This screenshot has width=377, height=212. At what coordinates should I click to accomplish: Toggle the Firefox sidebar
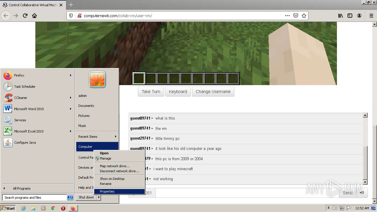pos(350,16)
